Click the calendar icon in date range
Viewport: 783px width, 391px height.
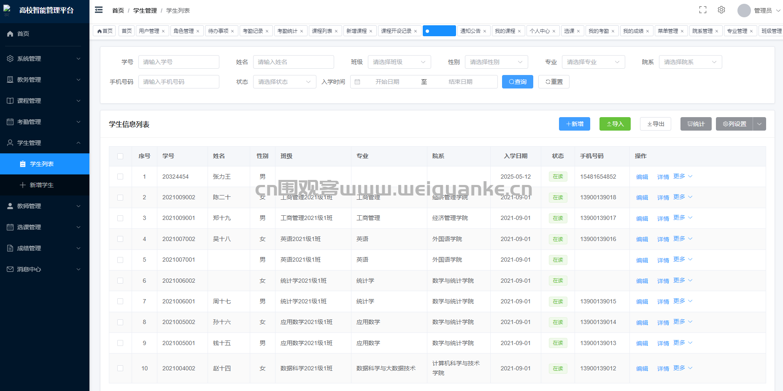point(357,82)
